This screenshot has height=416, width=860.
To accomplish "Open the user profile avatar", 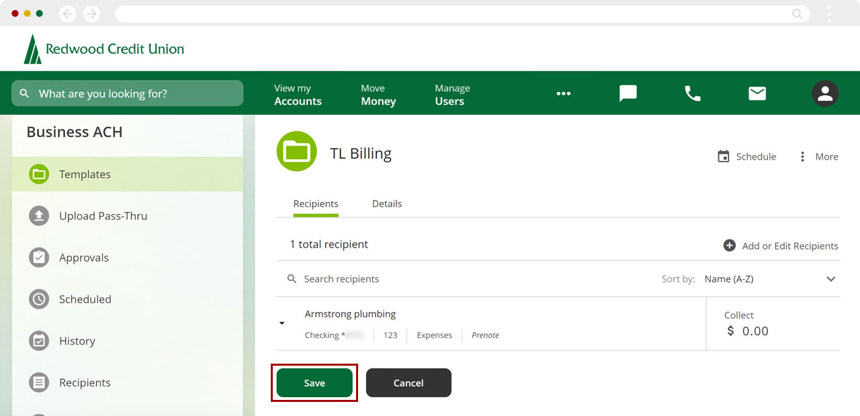I will point(825,93).
